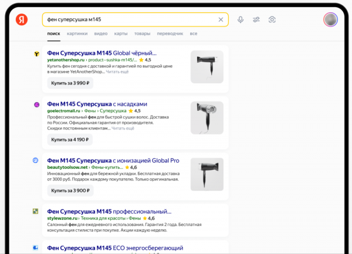Click the goelectromall.ru site favicon
This screenshot has width=352, height=254.
[x=36, y=104]
